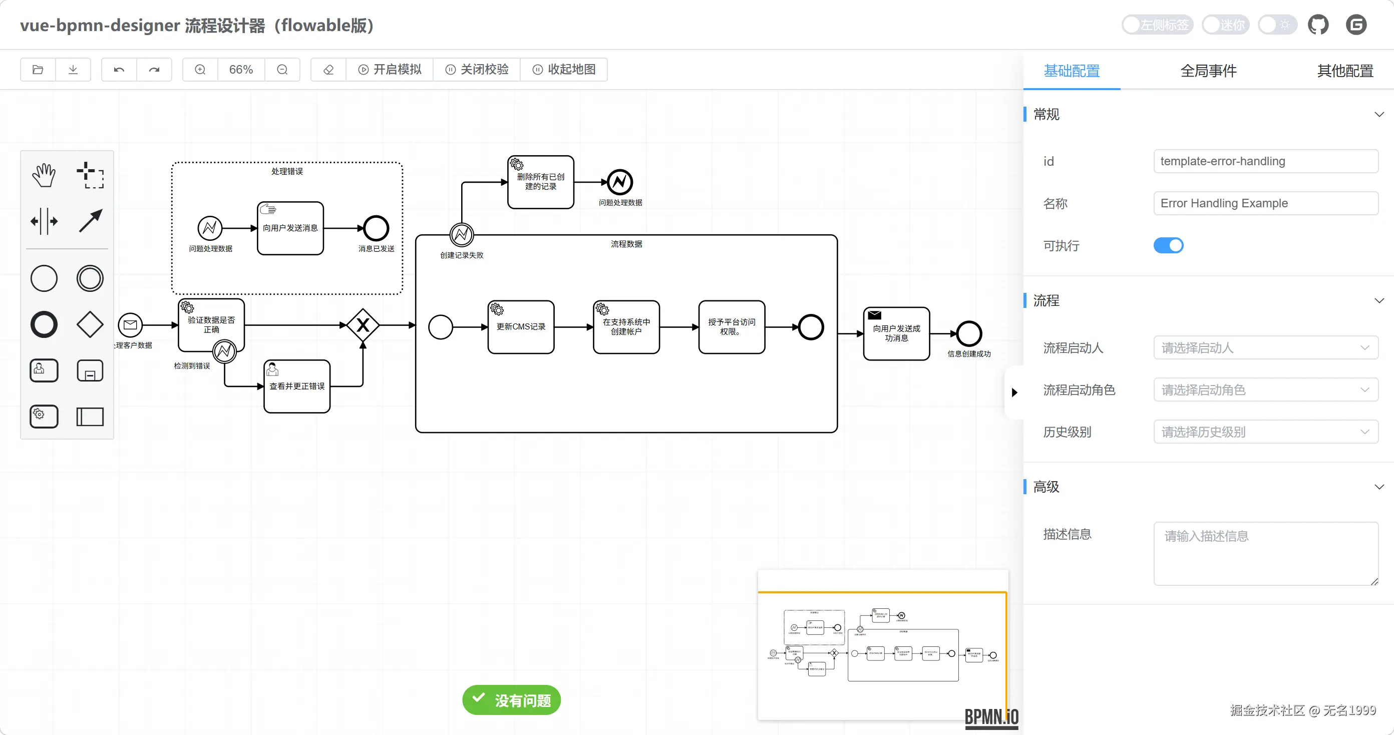This screenshot has height=735, width=1394.
Task: Pick the space tool in palette
Action: 44,221
